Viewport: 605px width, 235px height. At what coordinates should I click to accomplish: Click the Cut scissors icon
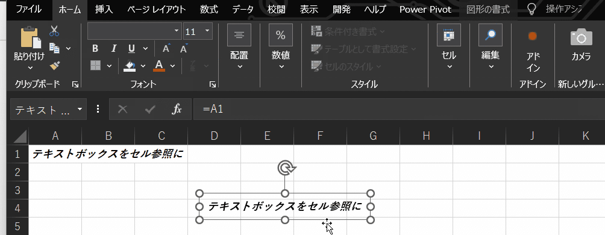[54, 31]
